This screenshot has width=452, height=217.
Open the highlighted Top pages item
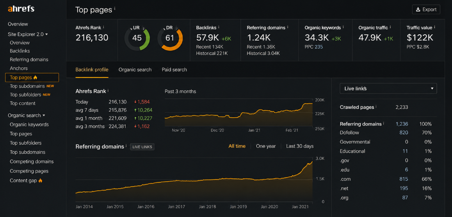(x=32, y=77)
